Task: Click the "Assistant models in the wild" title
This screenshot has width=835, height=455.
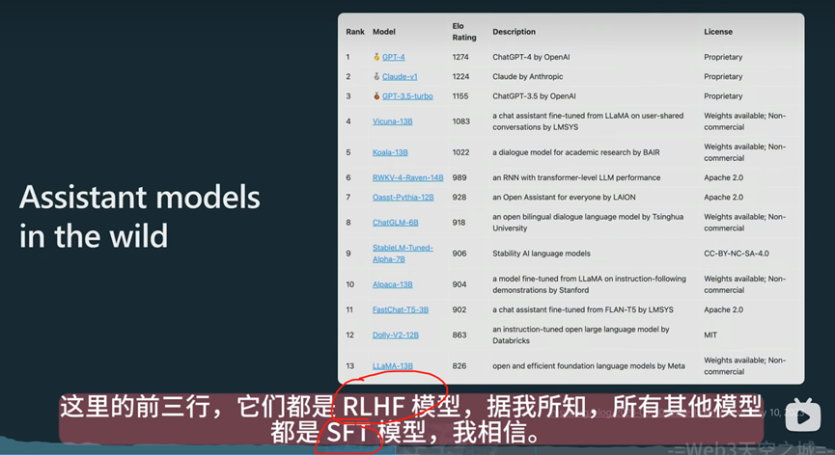Action: coord(140,216)
